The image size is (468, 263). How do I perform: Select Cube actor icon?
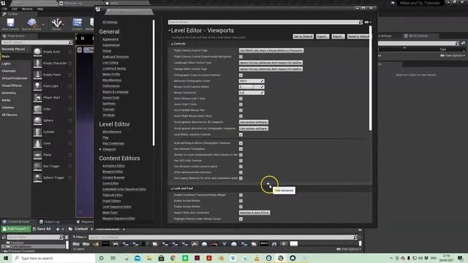(x=37, y=109)
